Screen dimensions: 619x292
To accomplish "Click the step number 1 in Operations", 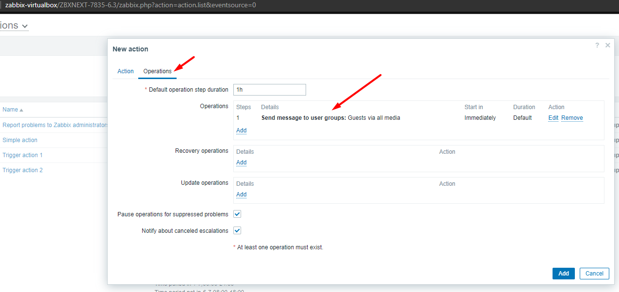I will point(238,118).
